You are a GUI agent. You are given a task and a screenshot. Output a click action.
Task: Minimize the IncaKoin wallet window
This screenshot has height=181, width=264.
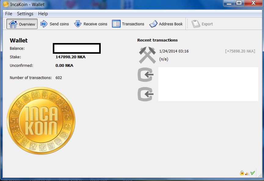(x=229, y=3)
